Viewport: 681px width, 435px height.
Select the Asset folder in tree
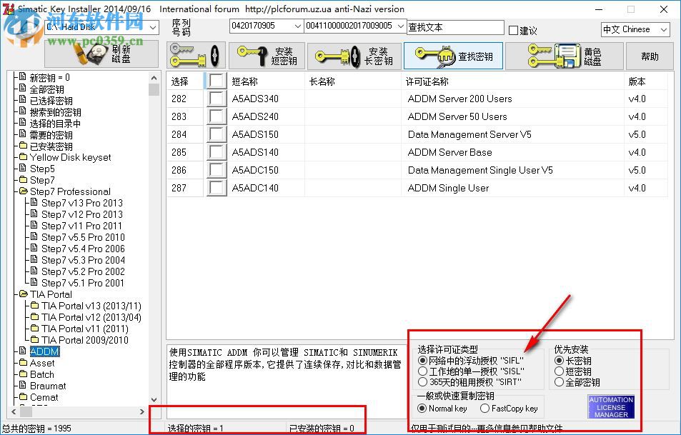pyautogui.click(x=42, y=363)
